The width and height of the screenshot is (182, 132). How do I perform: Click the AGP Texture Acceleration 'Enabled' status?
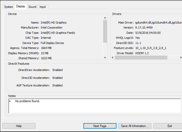[x=57, y=85]
